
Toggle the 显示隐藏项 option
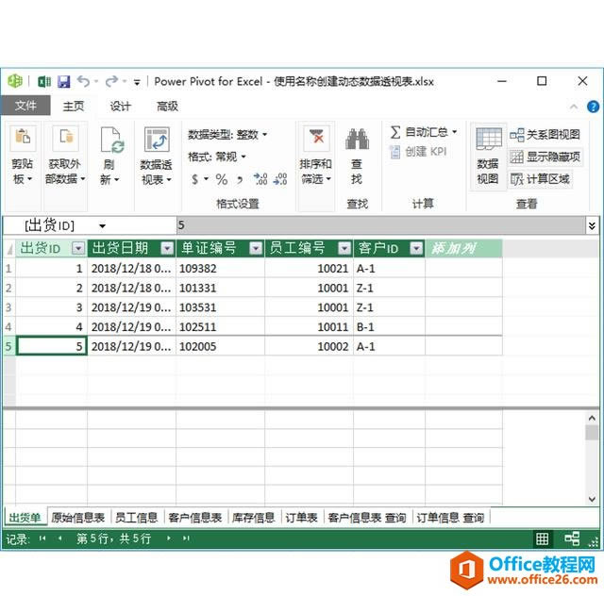[x=545, y=157]
